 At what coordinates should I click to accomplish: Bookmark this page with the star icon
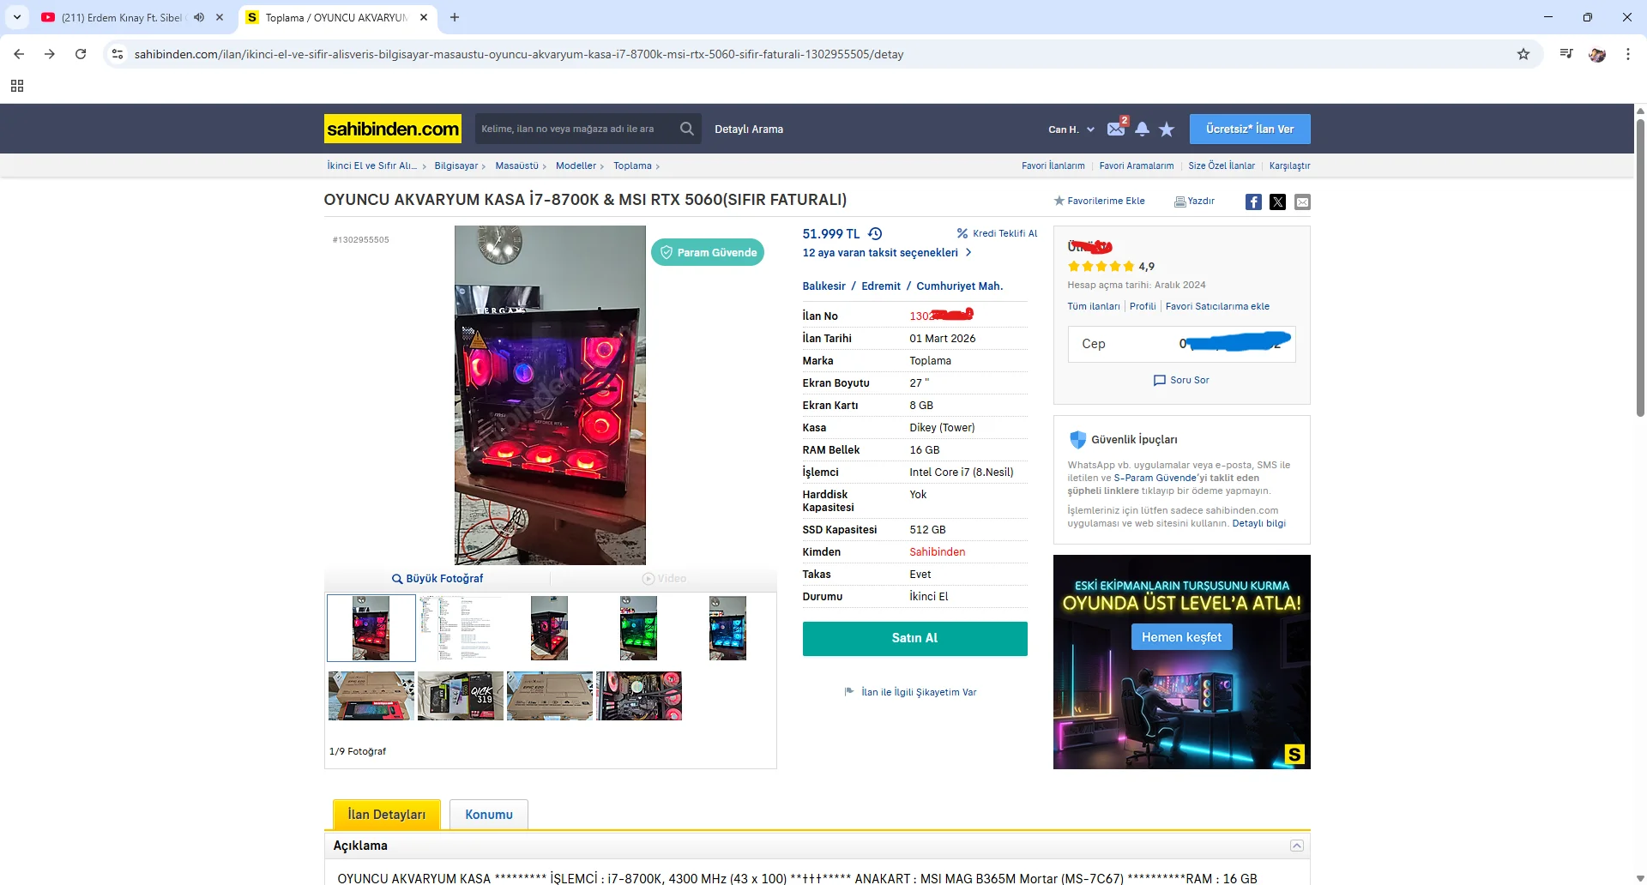pos(1523,54)
